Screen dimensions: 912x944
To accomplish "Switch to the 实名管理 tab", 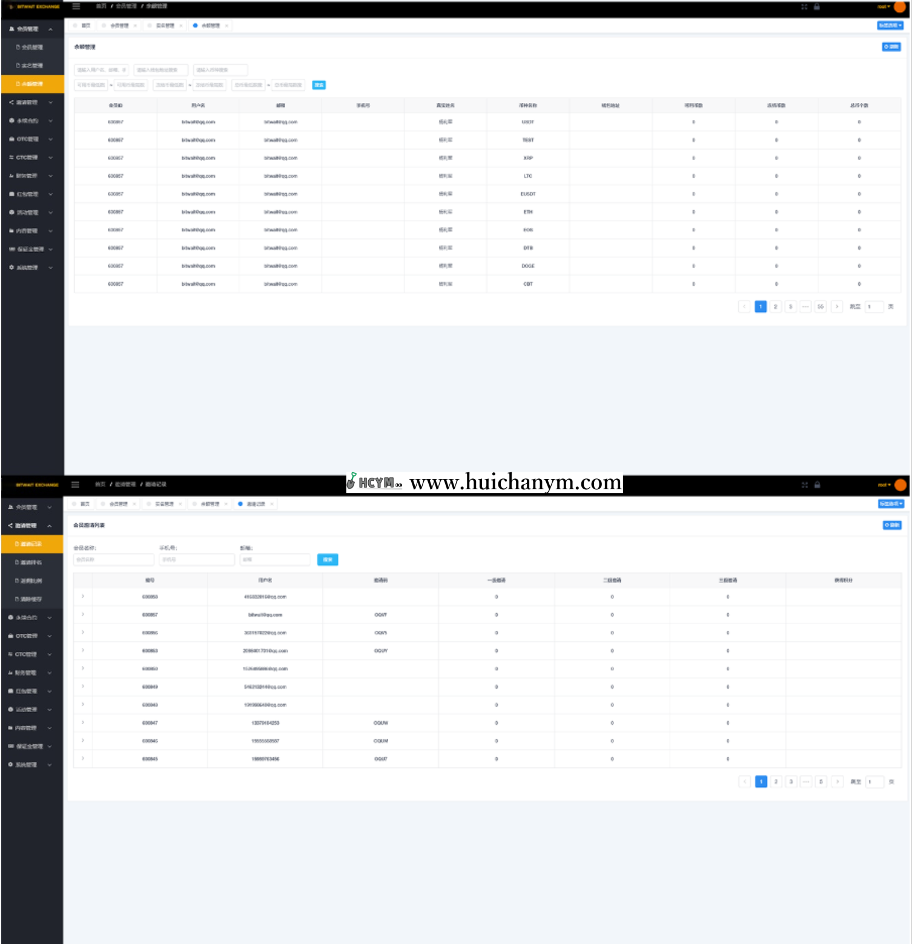I will (165, 25).
